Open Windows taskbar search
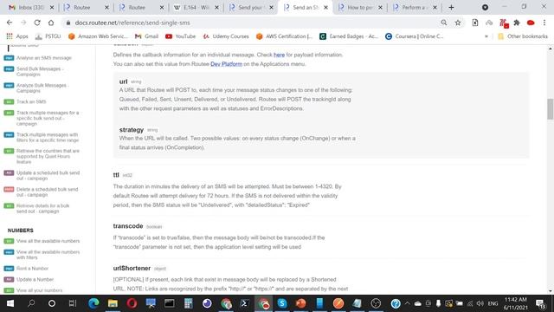 click(31, 303)
